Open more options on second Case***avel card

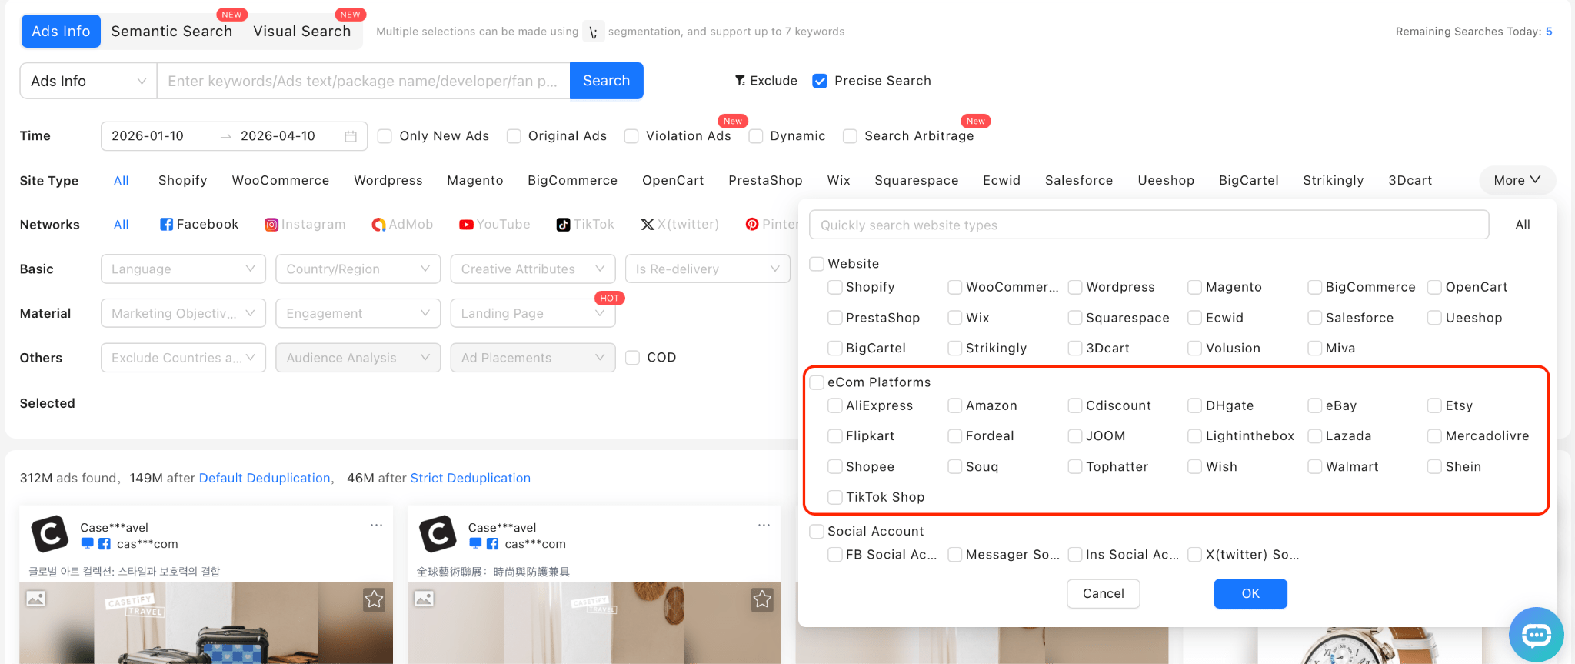click(764, 525)
